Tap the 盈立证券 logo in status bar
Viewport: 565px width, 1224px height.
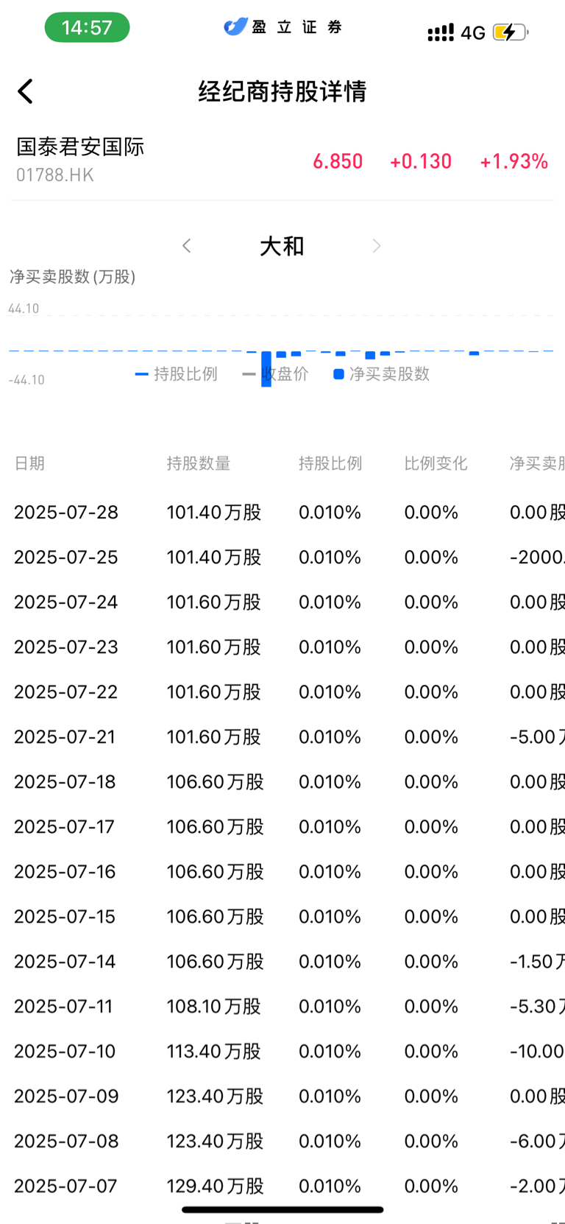(x=283, y=27)
